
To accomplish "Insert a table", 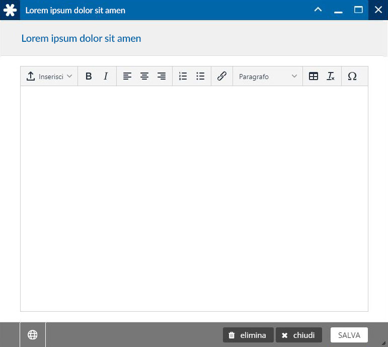I will coord(314,76).
